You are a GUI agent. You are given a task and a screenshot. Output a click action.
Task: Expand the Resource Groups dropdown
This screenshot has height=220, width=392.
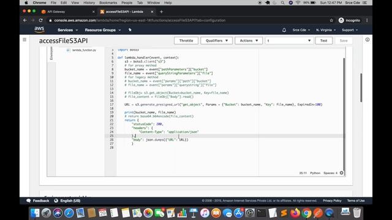[x=103, y=30]
